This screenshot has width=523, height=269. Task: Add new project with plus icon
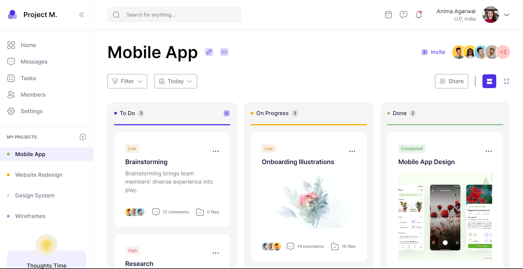[x=83, y=137]
